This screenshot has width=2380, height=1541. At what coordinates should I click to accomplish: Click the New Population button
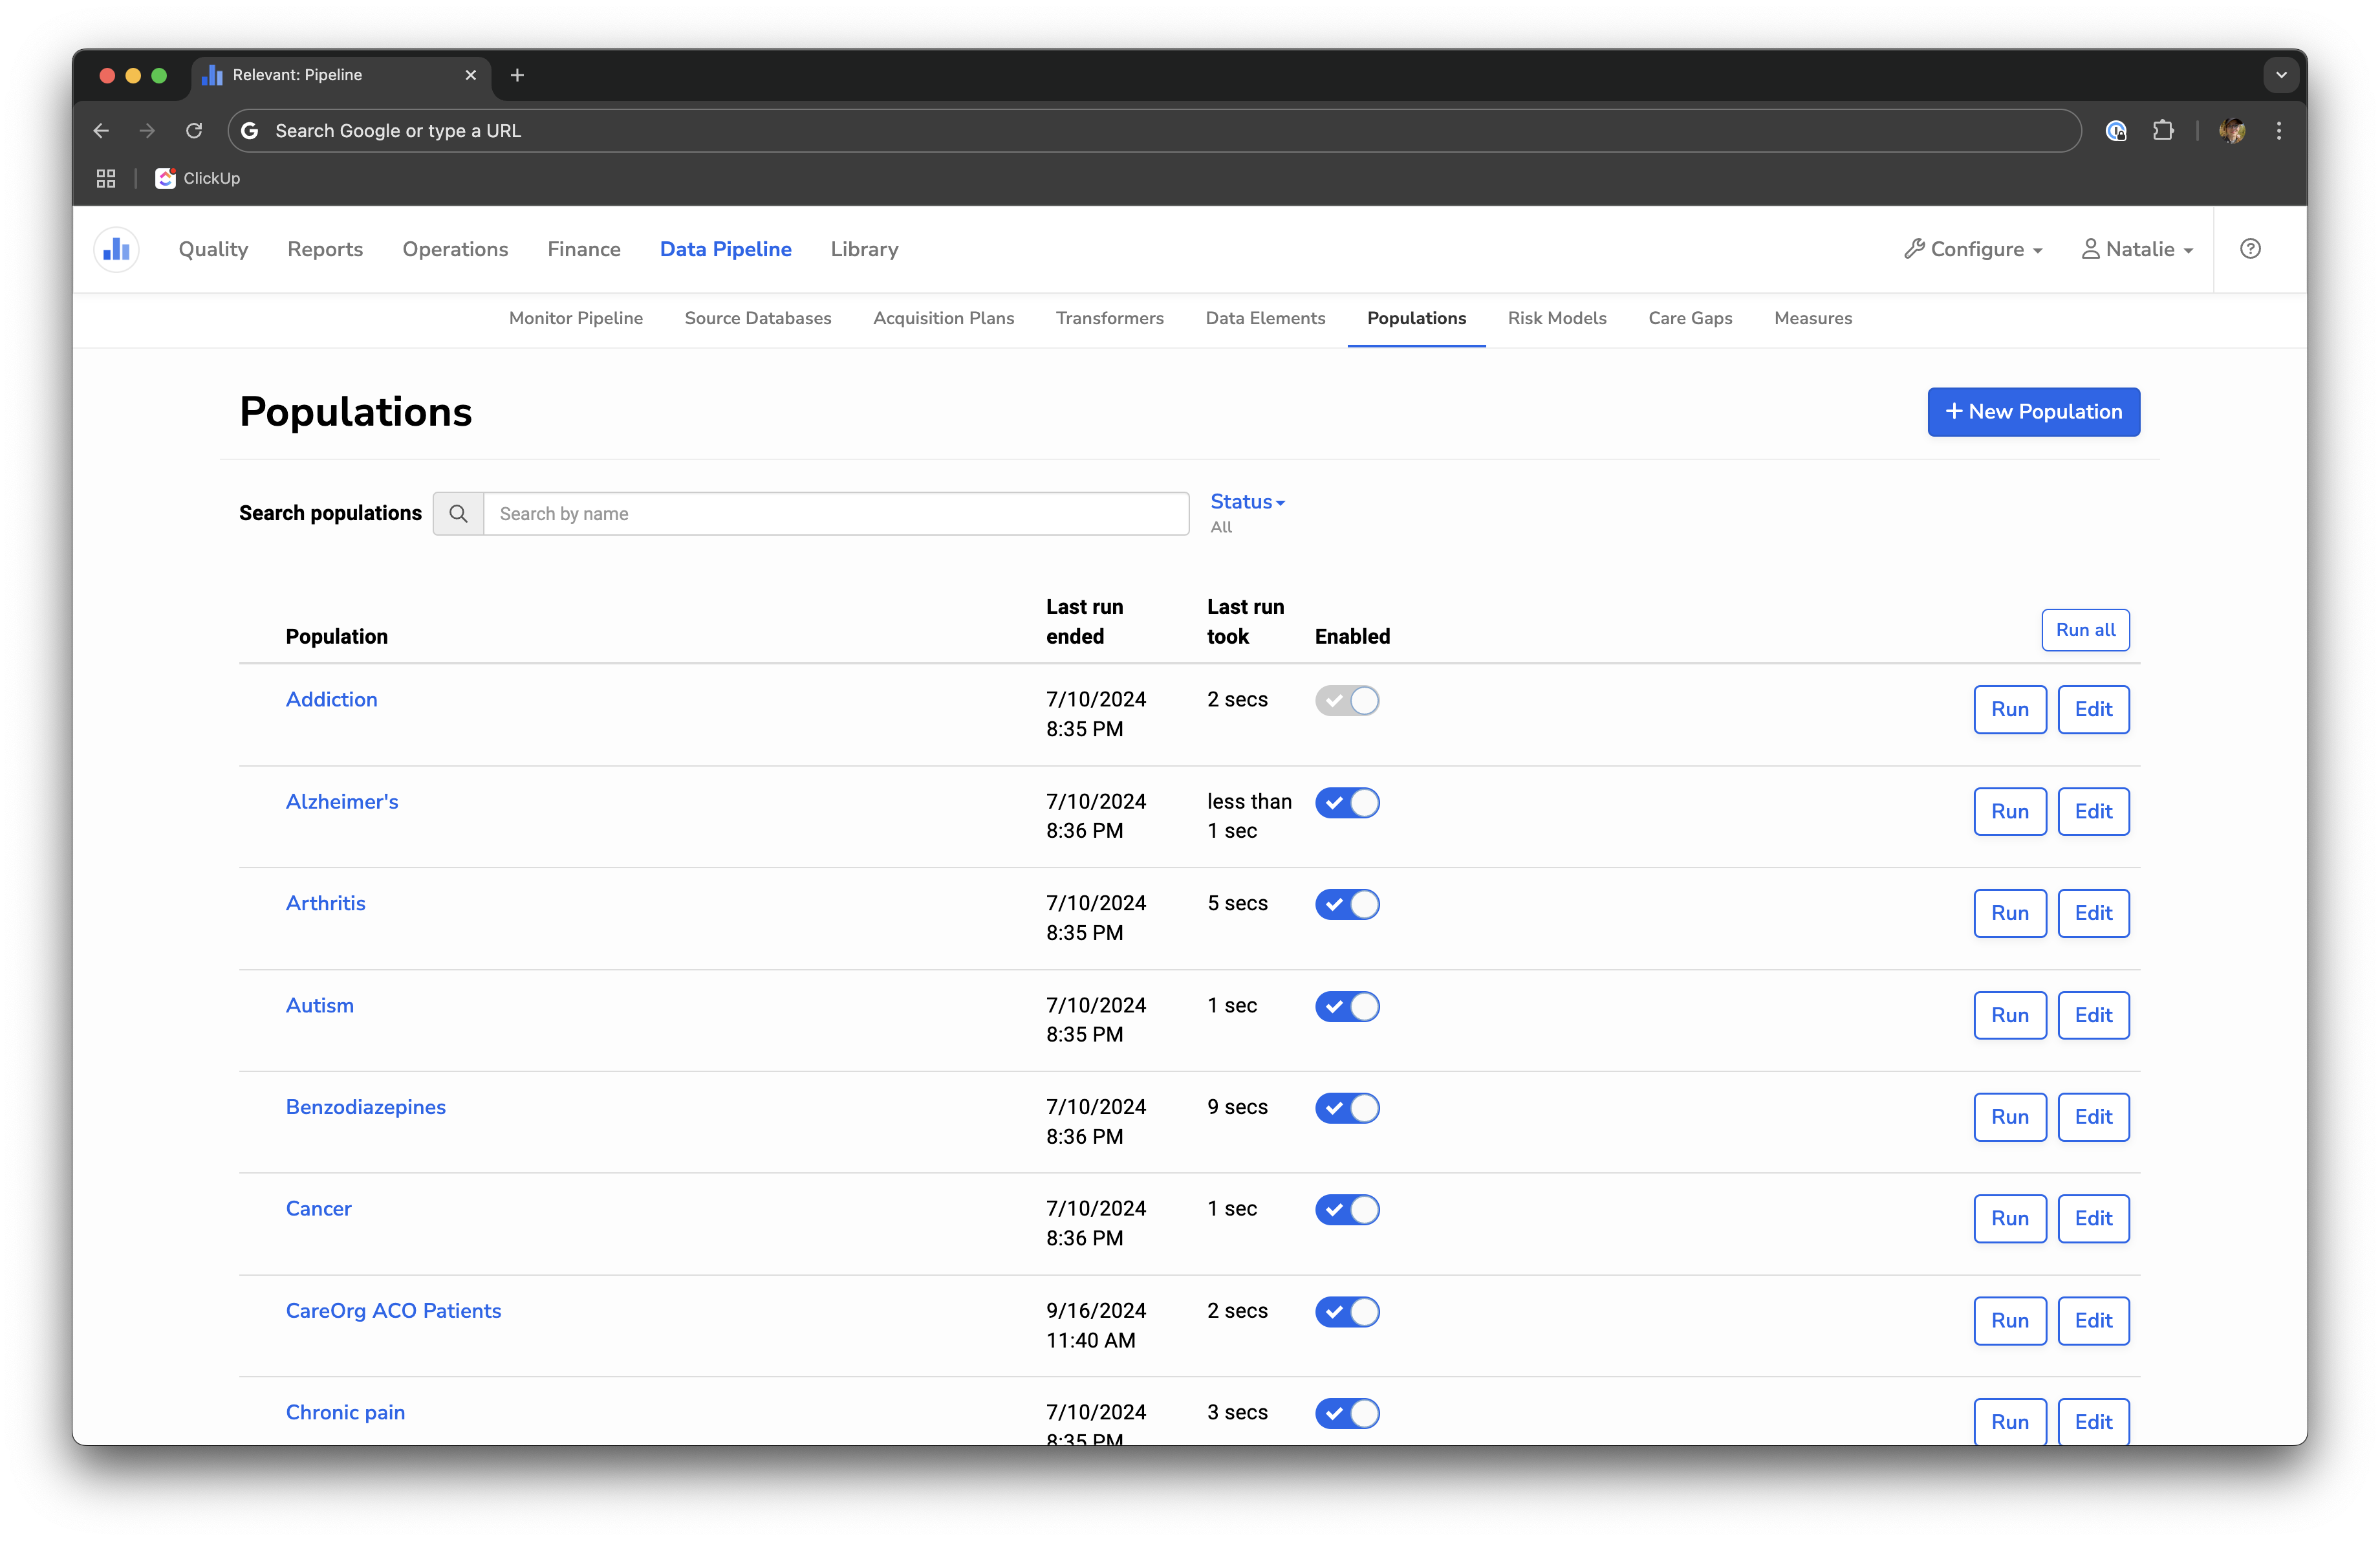pyautogui.click(x=2033, y=412)
